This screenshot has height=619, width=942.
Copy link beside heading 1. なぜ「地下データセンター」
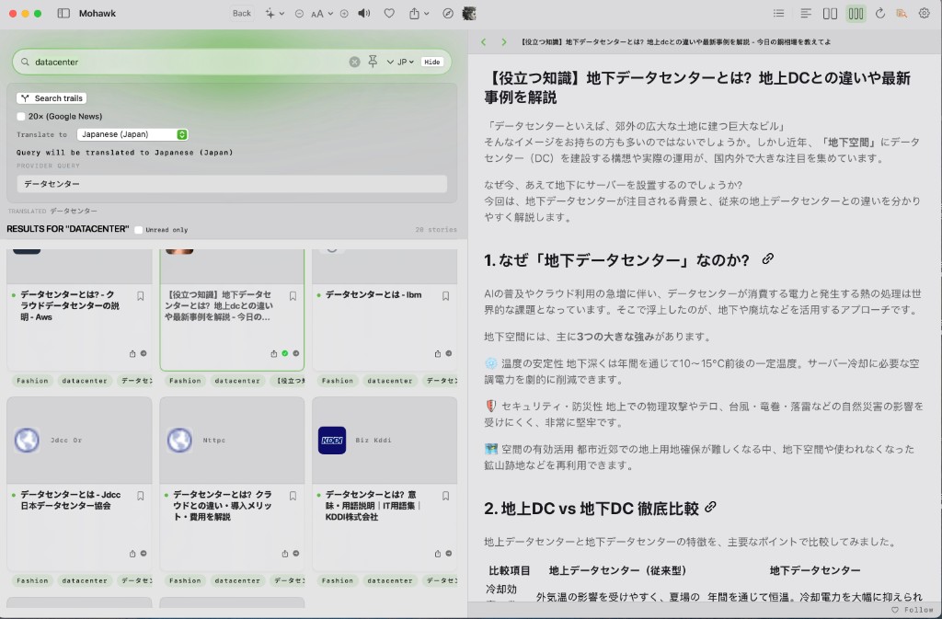point(768,258)
